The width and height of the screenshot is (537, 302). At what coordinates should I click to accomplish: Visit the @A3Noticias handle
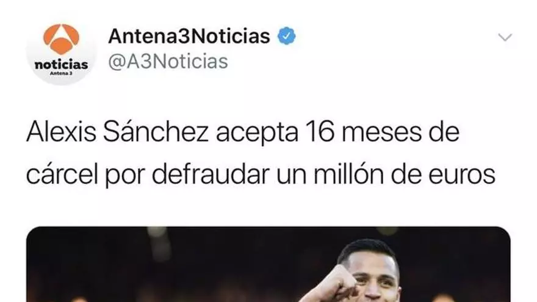coord(168,62)
